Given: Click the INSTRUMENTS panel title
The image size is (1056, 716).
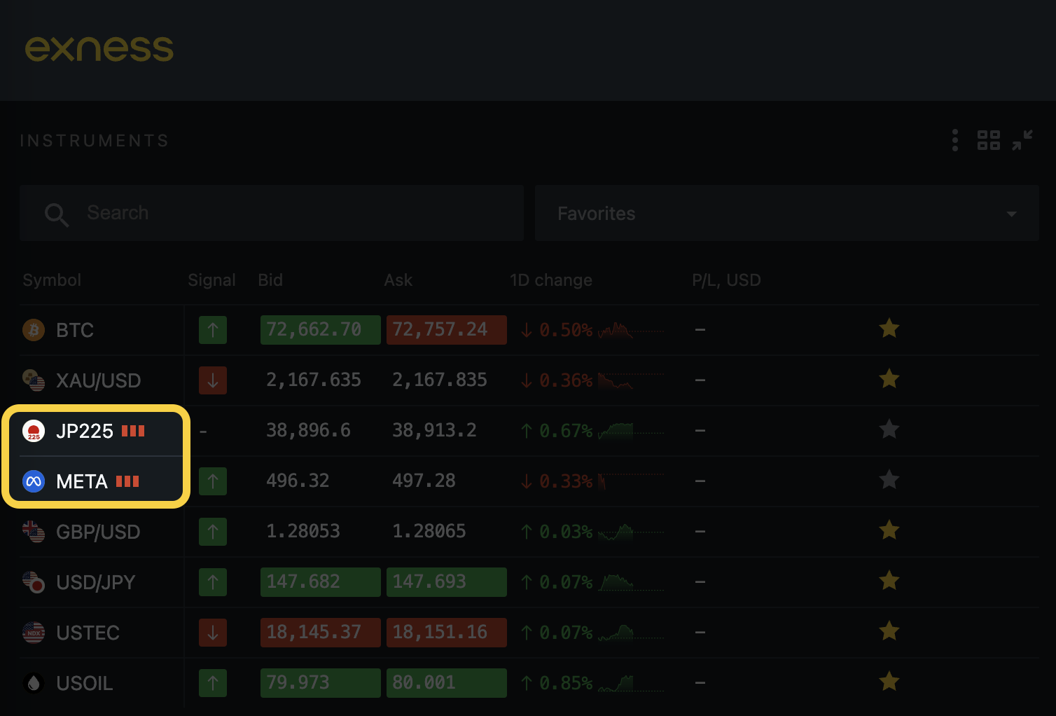Looking at the screenshot, I should [x=95, y=141].
